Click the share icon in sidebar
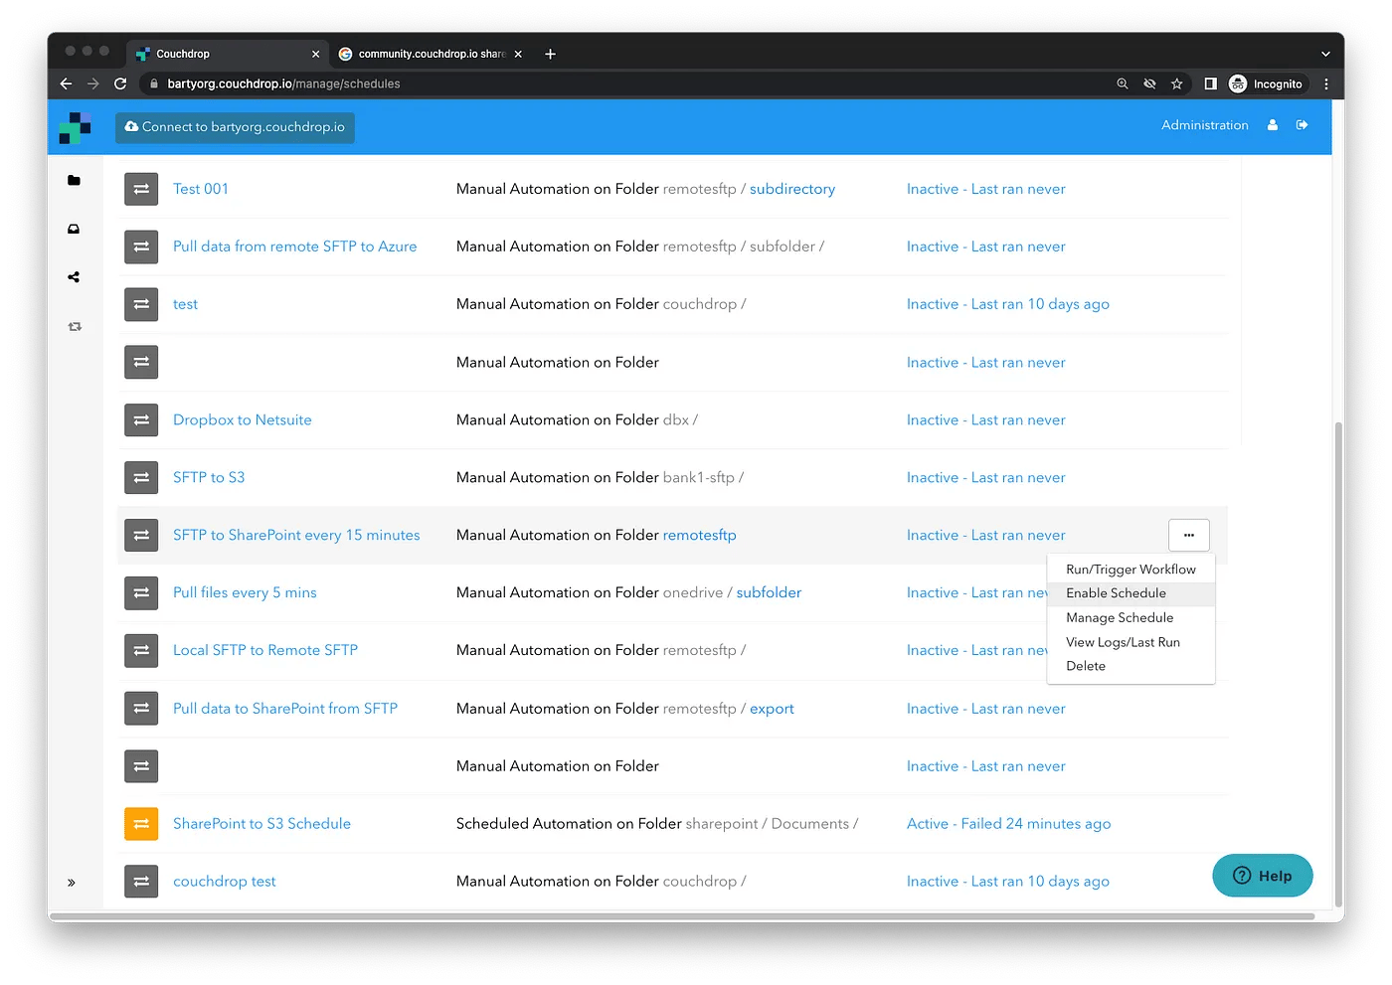The image size is (1392, 985). [74, 277]
